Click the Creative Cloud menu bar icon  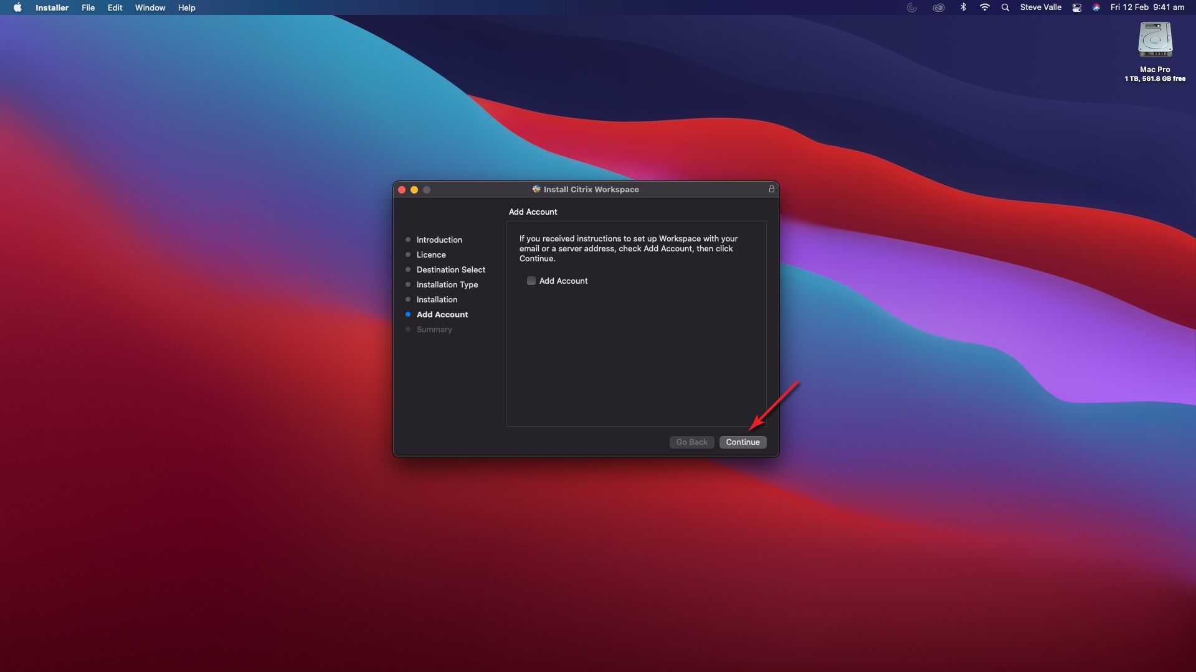tap(938, 7)
